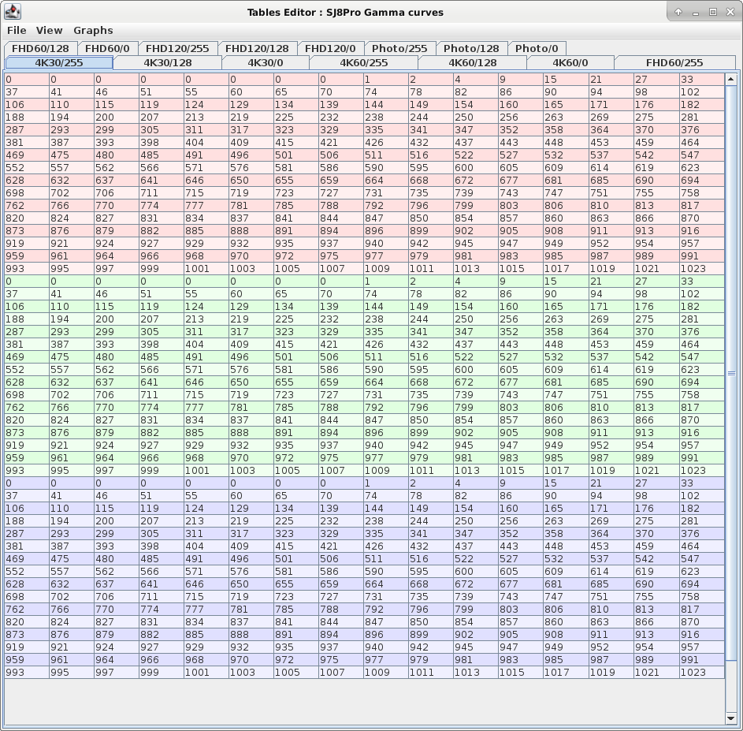The image size is (743, 731).
Task: Select the Photo/128 tab
Action: click(471, 48)
